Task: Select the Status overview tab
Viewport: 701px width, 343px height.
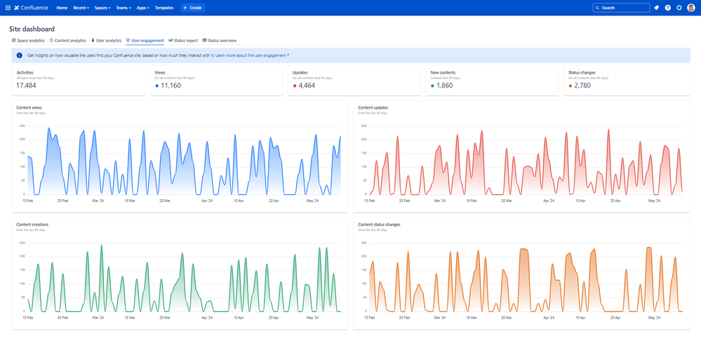Action: pos(220,41)
